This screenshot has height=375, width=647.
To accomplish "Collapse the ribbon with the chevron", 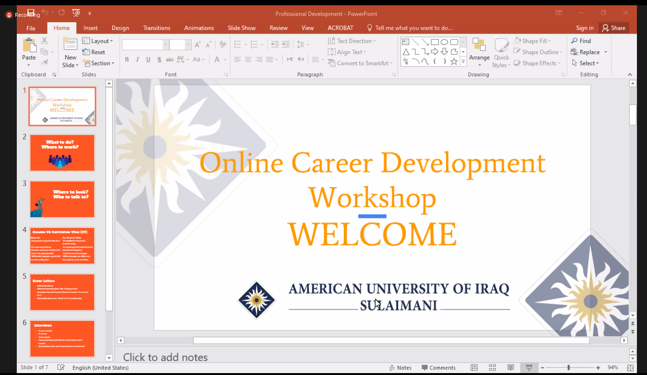I will (630, 75).
